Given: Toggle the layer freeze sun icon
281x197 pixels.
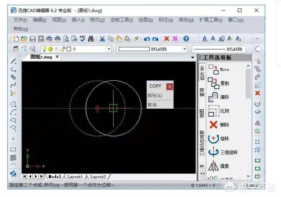Looking at the screenshot, I should click(x=50, y=49).
